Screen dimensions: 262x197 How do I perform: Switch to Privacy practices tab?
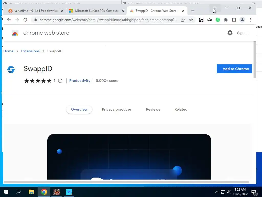point(117,109)
